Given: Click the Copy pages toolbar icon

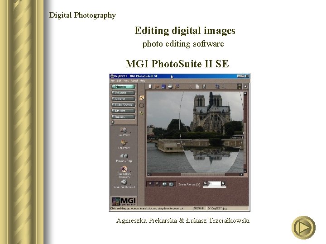Looking at the screenshot, I should pyautogui.click(x=197, y=86).
